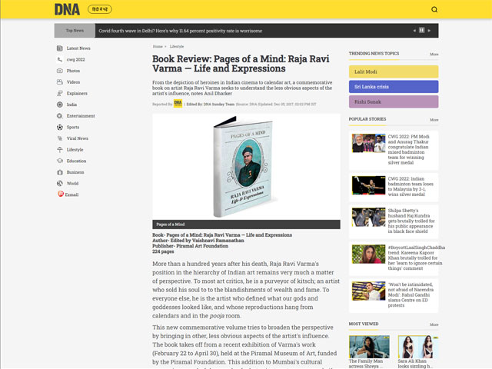Select the Rishi Sunak purple topic
The width and height of the screenshot is (492, 369).
(394, 101)
